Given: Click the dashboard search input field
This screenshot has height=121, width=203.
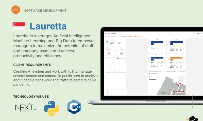Looking at the screenshot, I should [113, 37].
